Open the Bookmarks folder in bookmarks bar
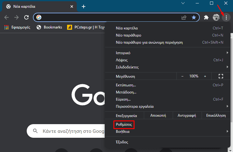233x152 pixels. (x=49, y=27)
